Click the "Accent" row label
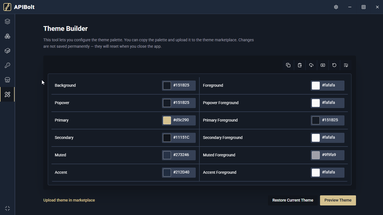This screenshot has height=215, width=383. [x=61, y=172]
